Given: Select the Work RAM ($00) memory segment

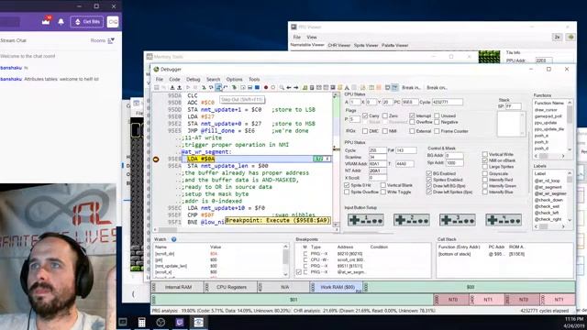Looking at the screenshot, I should click(x=338, y=287).
